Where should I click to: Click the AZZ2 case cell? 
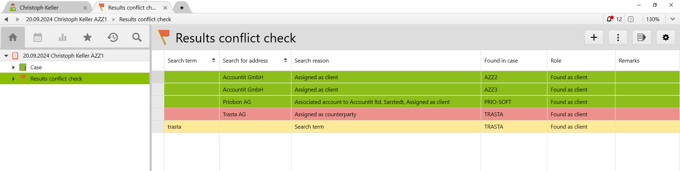pos(514,77)
